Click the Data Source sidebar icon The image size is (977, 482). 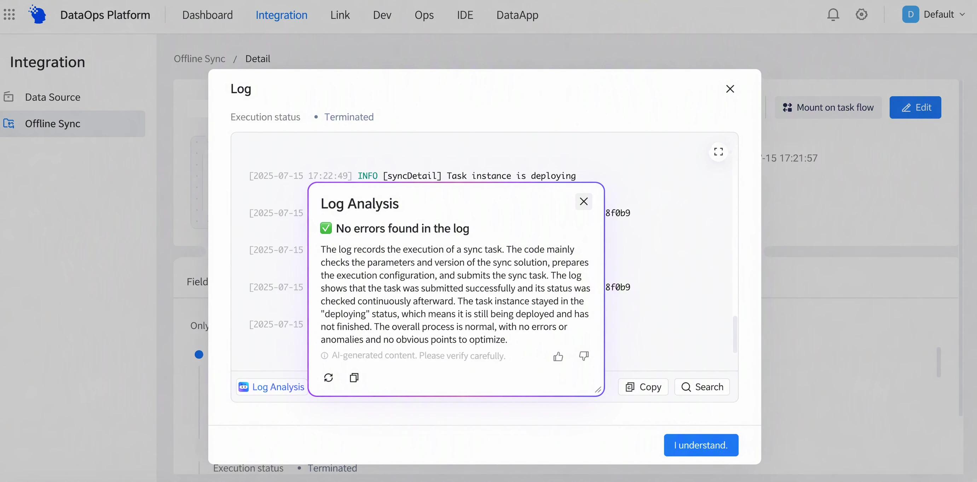point(8,97)
